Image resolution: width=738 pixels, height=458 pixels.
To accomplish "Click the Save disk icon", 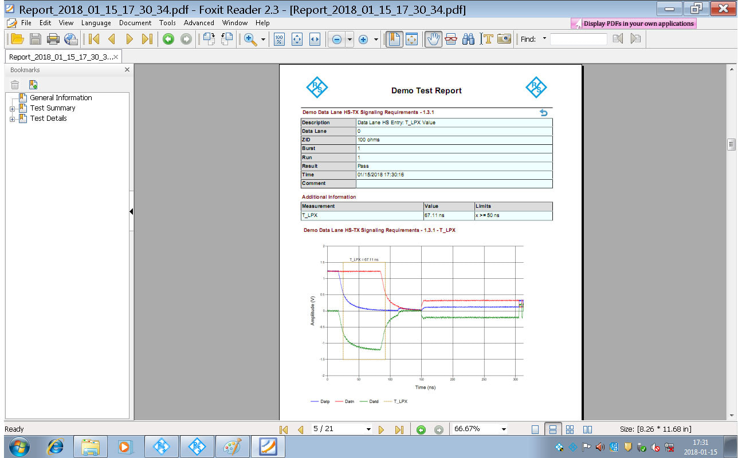I will click(x=36, y=39).
